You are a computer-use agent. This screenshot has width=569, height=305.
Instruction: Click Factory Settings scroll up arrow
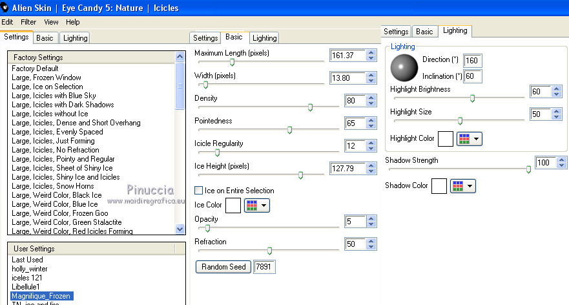(180, 56)
